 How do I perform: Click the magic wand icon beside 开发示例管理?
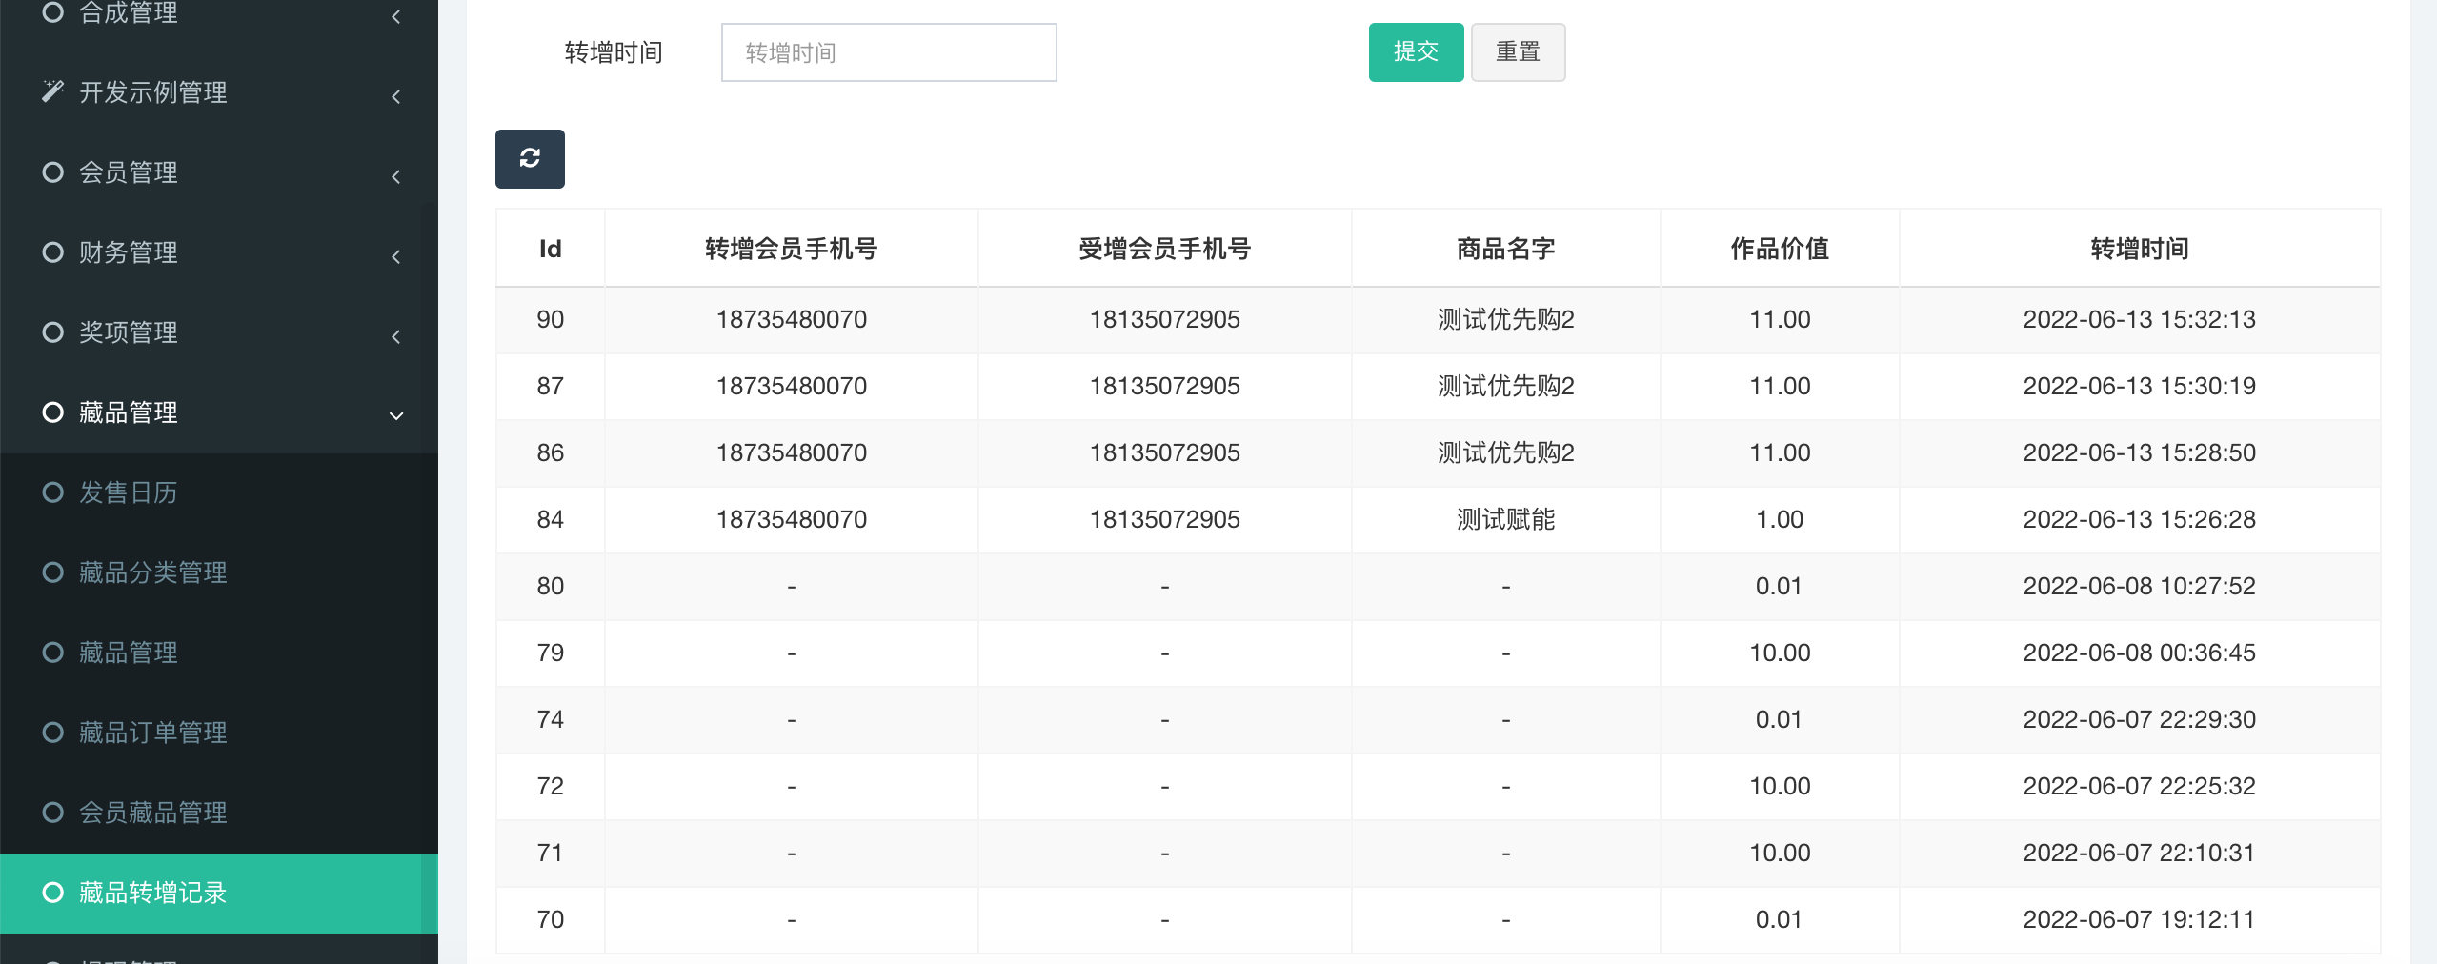coord(53,91)
